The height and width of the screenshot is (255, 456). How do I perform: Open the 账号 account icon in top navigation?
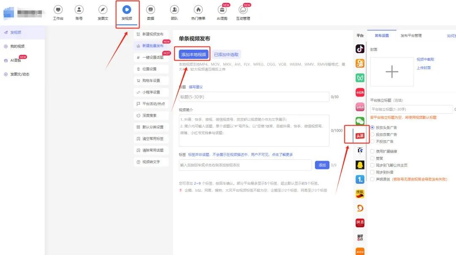pos(79,10)
